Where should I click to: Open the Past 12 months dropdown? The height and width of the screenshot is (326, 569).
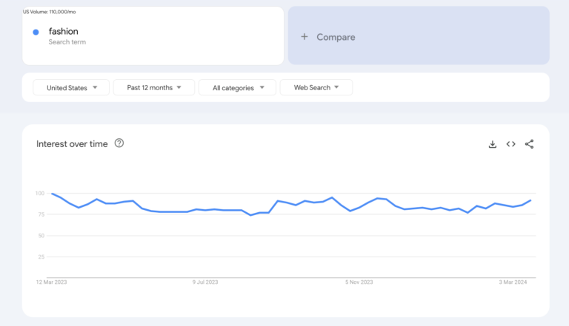154,88
